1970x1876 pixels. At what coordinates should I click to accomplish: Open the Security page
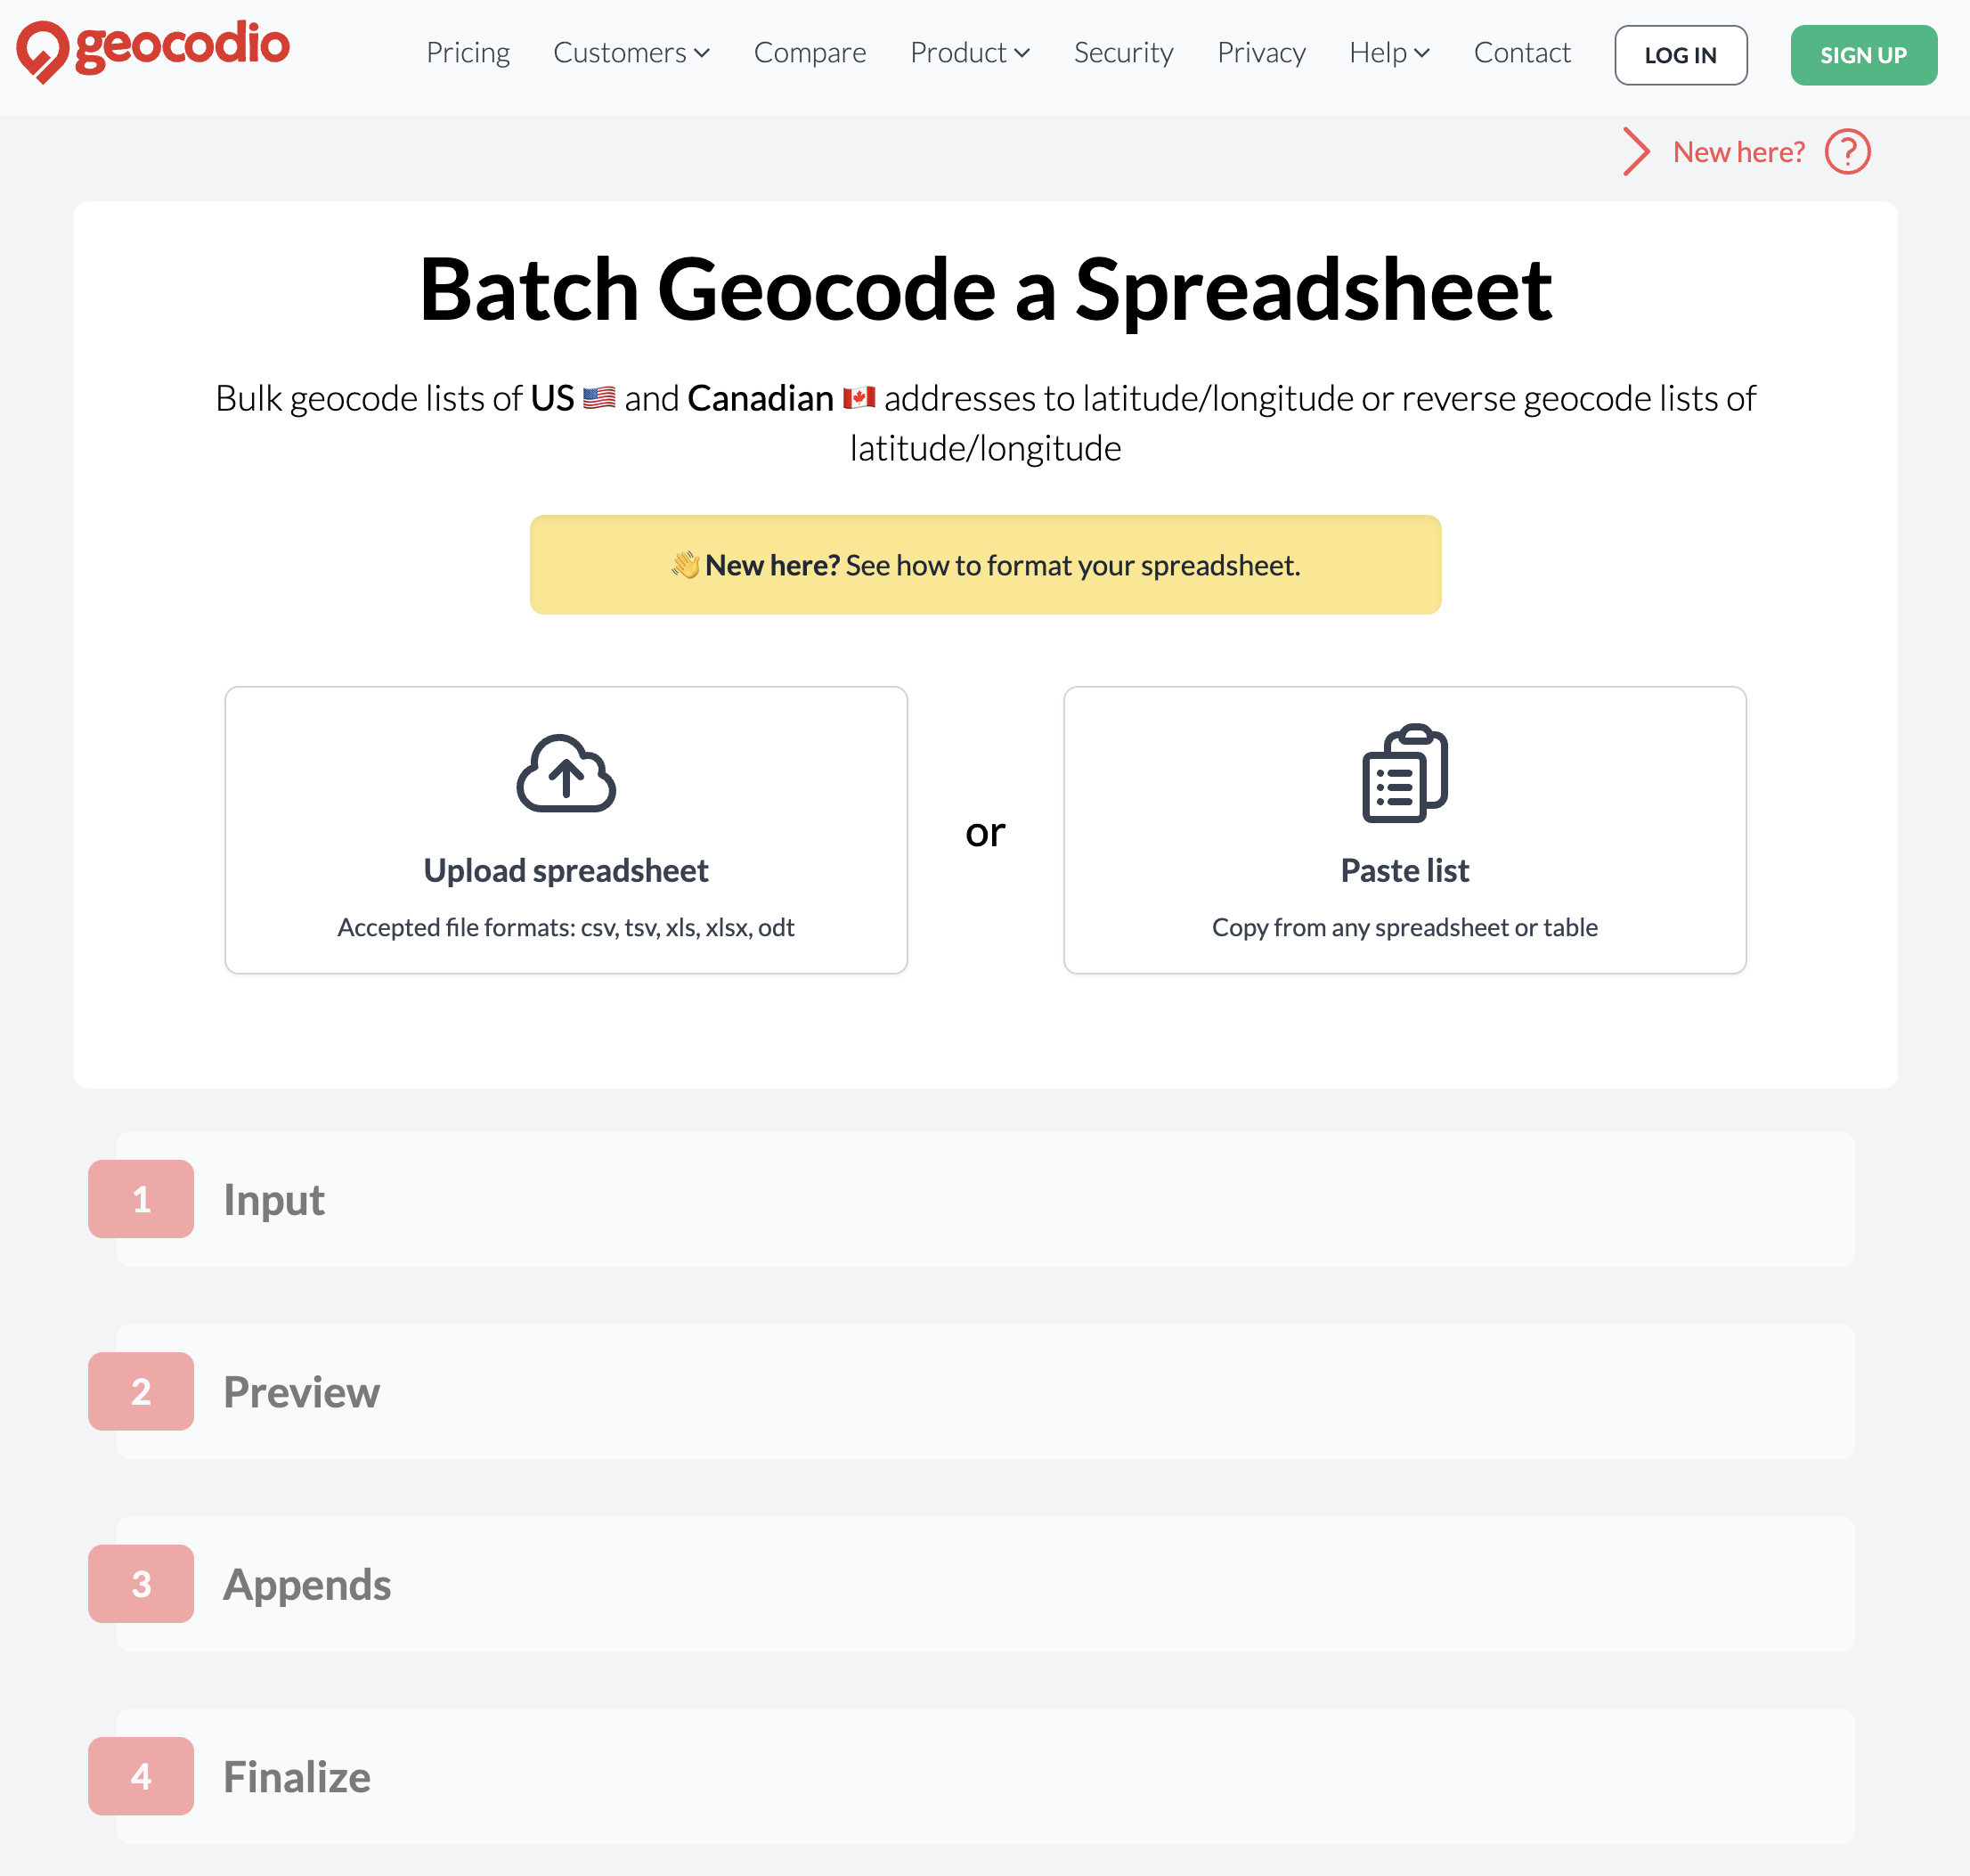pos(1123,54)
